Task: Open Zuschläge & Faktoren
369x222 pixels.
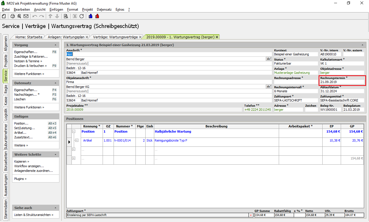Action: pyautogui.click(x=31, y=57)
